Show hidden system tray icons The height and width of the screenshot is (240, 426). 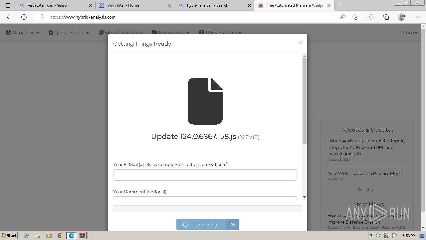(371, 236)
